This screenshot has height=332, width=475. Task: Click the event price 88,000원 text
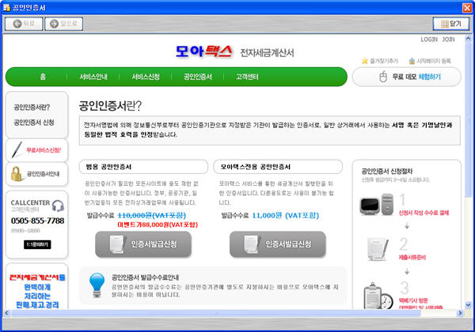coord(158,224)
